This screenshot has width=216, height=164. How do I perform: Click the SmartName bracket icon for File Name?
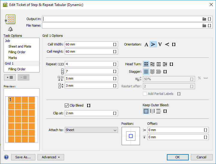click(x=209, y=26)
